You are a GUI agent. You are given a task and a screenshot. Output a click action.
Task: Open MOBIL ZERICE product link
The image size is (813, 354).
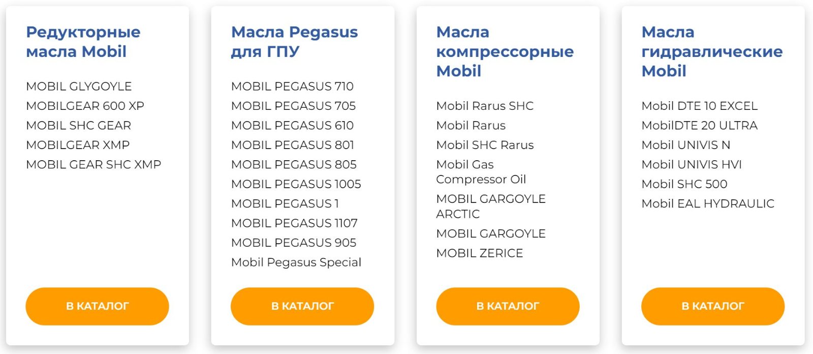coord(480,253)
